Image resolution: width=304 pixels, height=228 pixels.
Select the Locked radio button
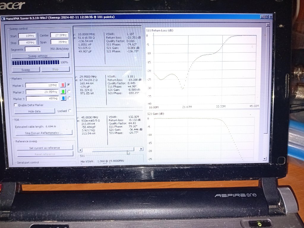tap(70, 111)
